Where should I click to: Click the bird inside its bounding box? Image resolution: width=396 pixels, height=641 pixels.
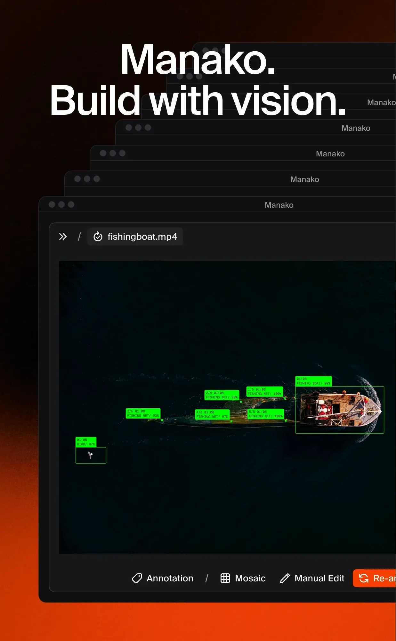(x=90, y=455)
